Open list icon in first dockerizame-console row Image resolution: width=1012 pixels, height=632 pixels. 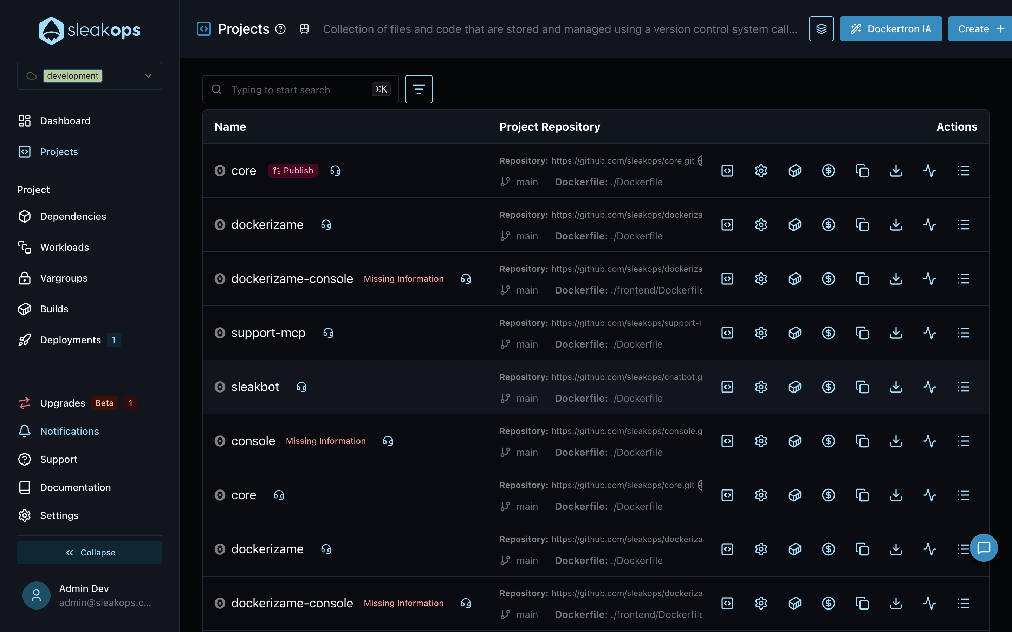964,279
